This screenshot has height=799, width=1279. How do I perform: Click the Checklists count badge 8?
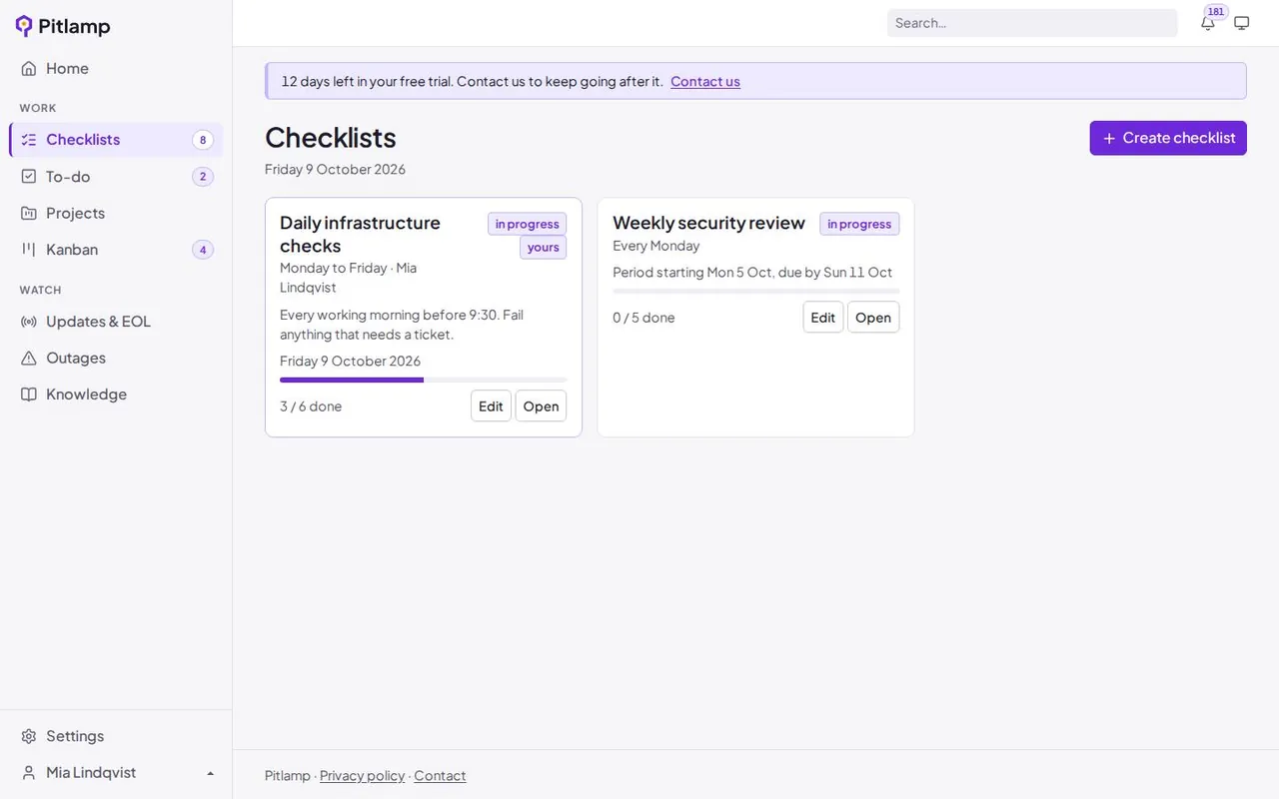[203, 140]
